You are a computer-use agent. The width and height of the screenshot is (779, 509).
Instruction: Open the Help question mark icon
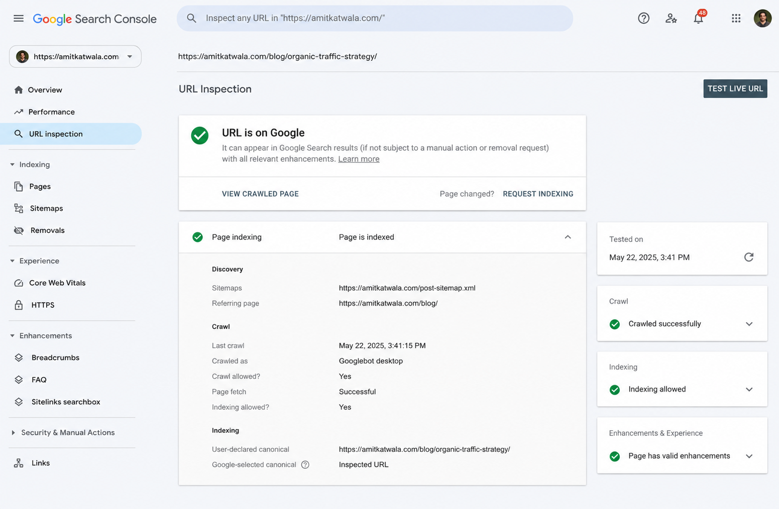pyautogui.click(x=643, y=19)
